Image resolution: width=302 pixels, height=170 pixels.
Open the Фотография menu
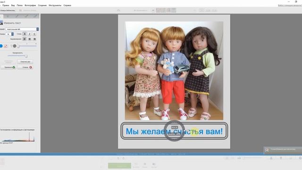pos(30,5)
